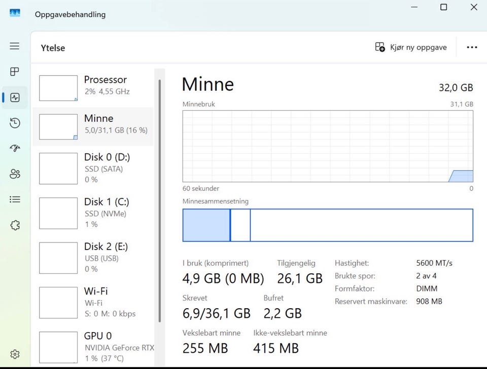Click the 2 av 4 Brukte spor value

426,276
